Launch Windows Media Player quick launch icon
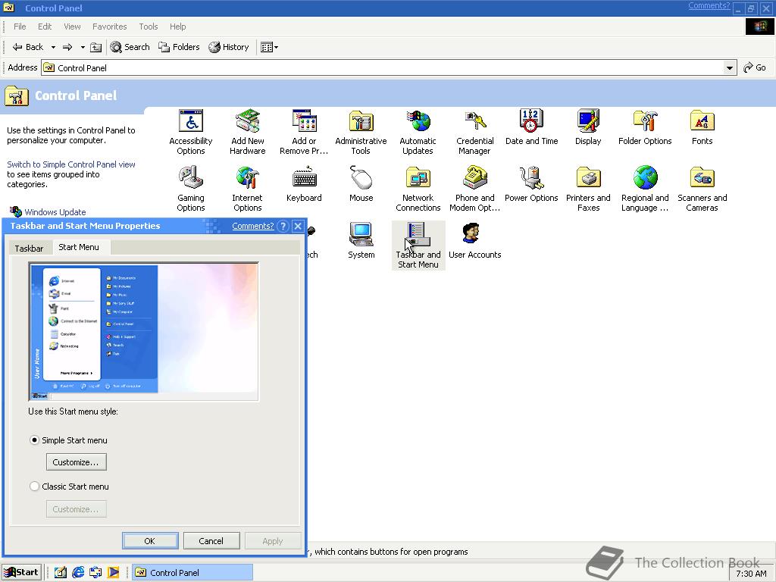Screen dimensions: 776x582 pos(114,572)
